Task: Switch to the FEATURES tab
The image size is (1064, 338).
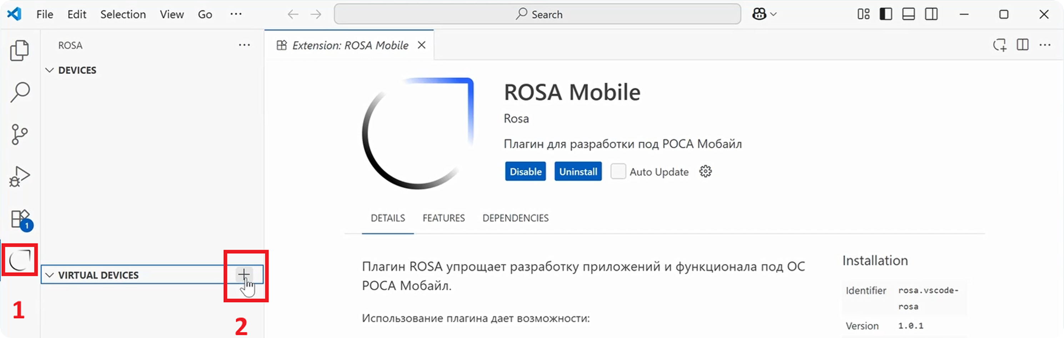Action: coord(443,218)
